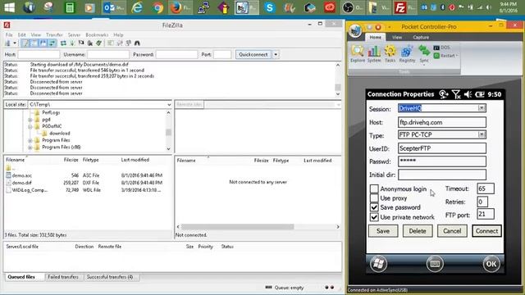The image size is (525, 295).
Task: Click Disconnect from server icon
Action: coord(89,43)
